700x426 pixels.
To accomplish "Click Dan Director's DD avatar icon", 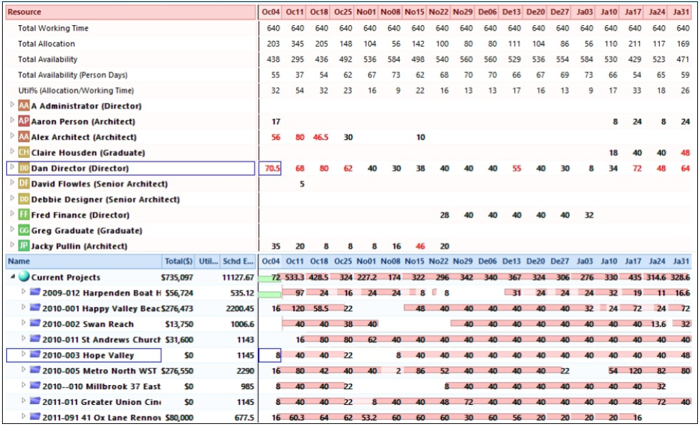I will tap(24, 168).
